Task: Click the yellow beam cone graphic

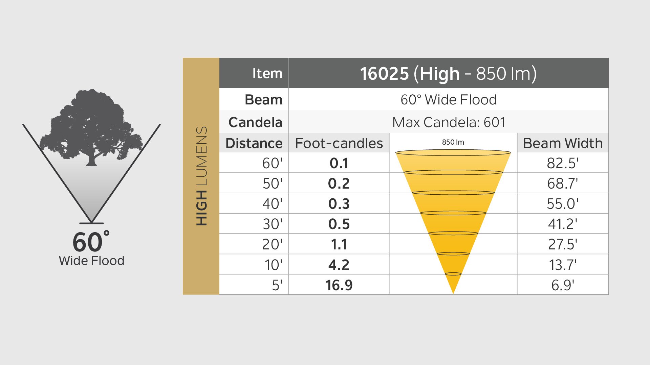Action: [x=453, y=222]
